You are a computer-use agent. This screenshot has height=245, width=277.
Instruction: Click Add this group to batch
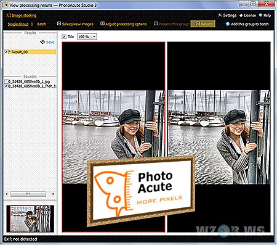[x=249, y=24]
